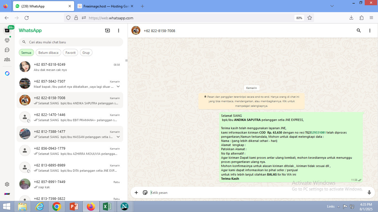Attach a file with the plus icon
The height and width of the screenshot is (212, 378).
[136, 192]
